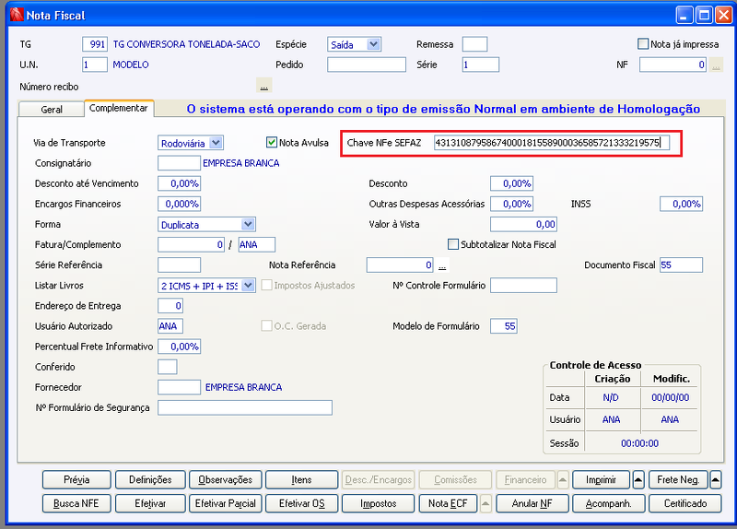Open the Número recibo ellipsis button
This screenshot has height=529, width=737.
pyautogui.click(x=264, y=86)
